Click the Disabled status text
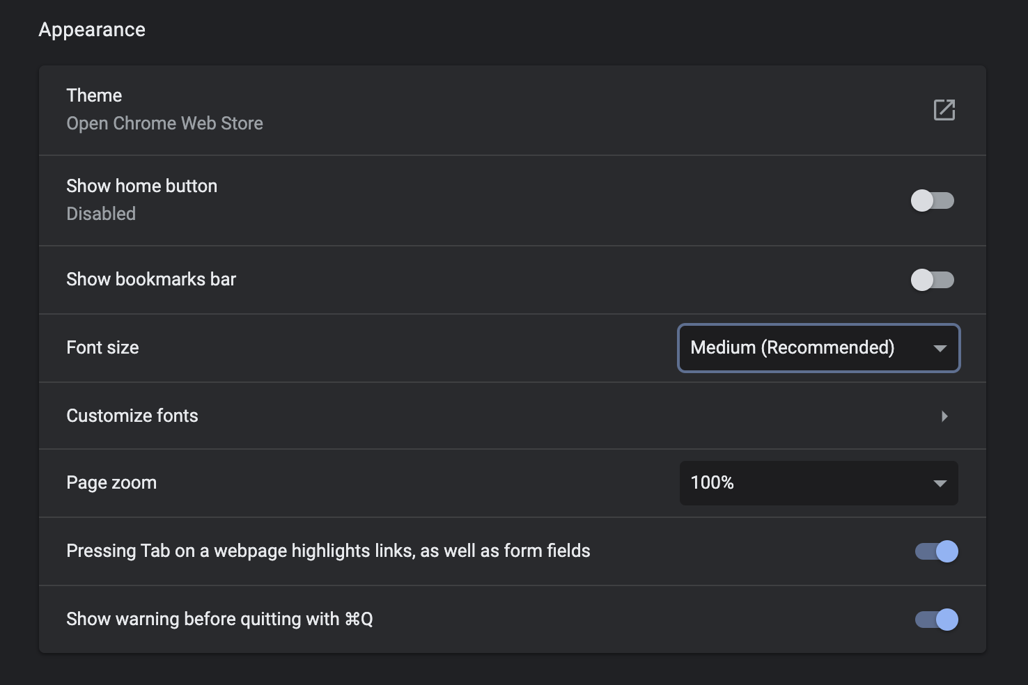 [x=101, y=214]
